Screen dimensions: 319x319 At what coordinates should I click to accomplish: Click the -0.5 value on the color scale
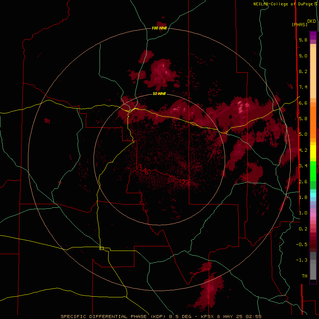pyautogui.click(x=302, y=245)
